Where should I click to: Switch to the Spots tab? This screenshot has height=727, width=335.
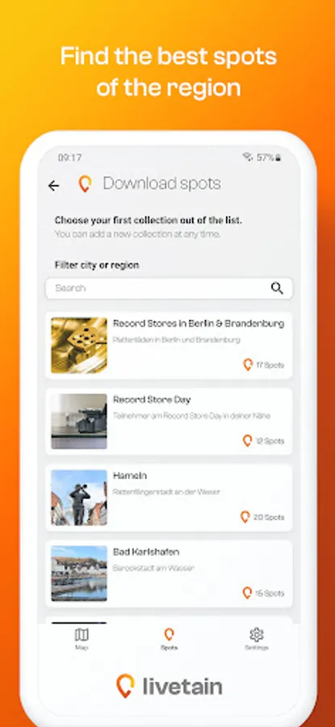click(170, 639)
